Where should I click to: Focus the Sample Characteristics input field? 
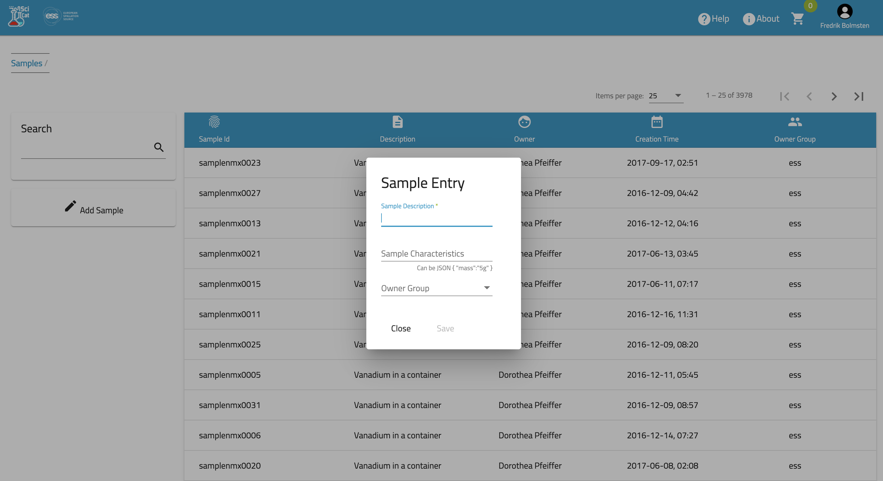436,253
